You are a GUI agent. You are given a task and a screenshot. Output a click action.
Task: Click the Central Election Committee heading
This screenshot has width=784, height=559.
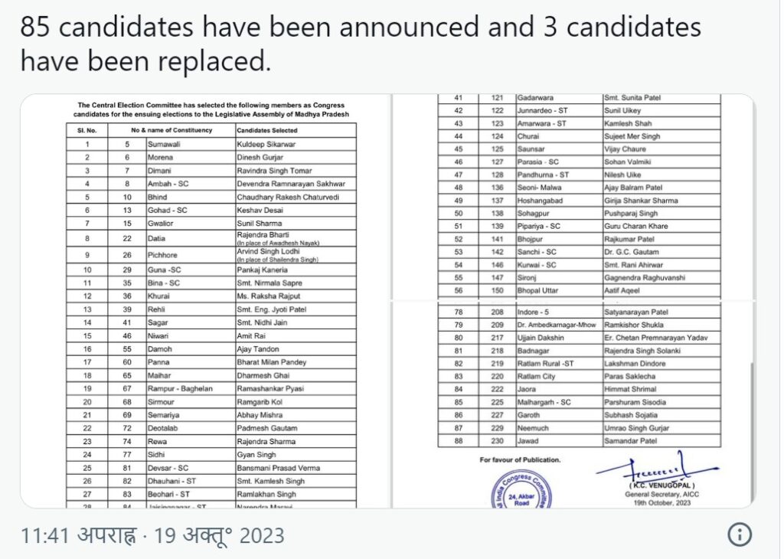pos(211,110)
